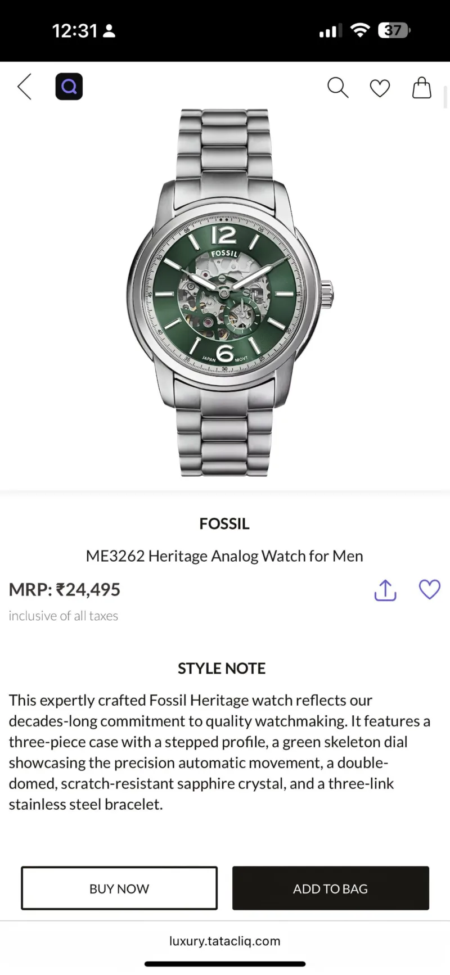The image size is (450, 975).
Task: Open the share icon next to the price
Action: [x=385, y=590]
